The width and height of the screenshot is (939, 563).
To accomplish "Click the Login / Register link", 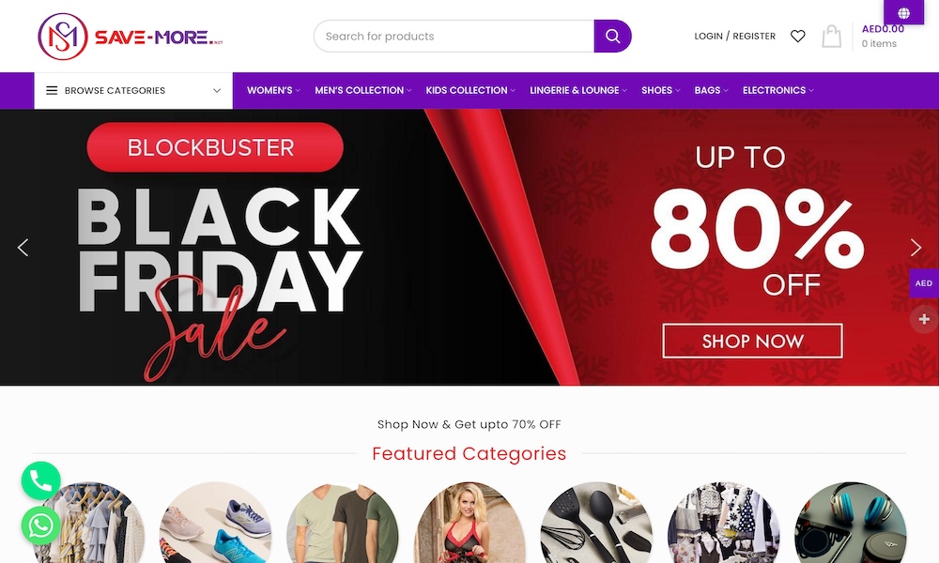I will 735,36.
